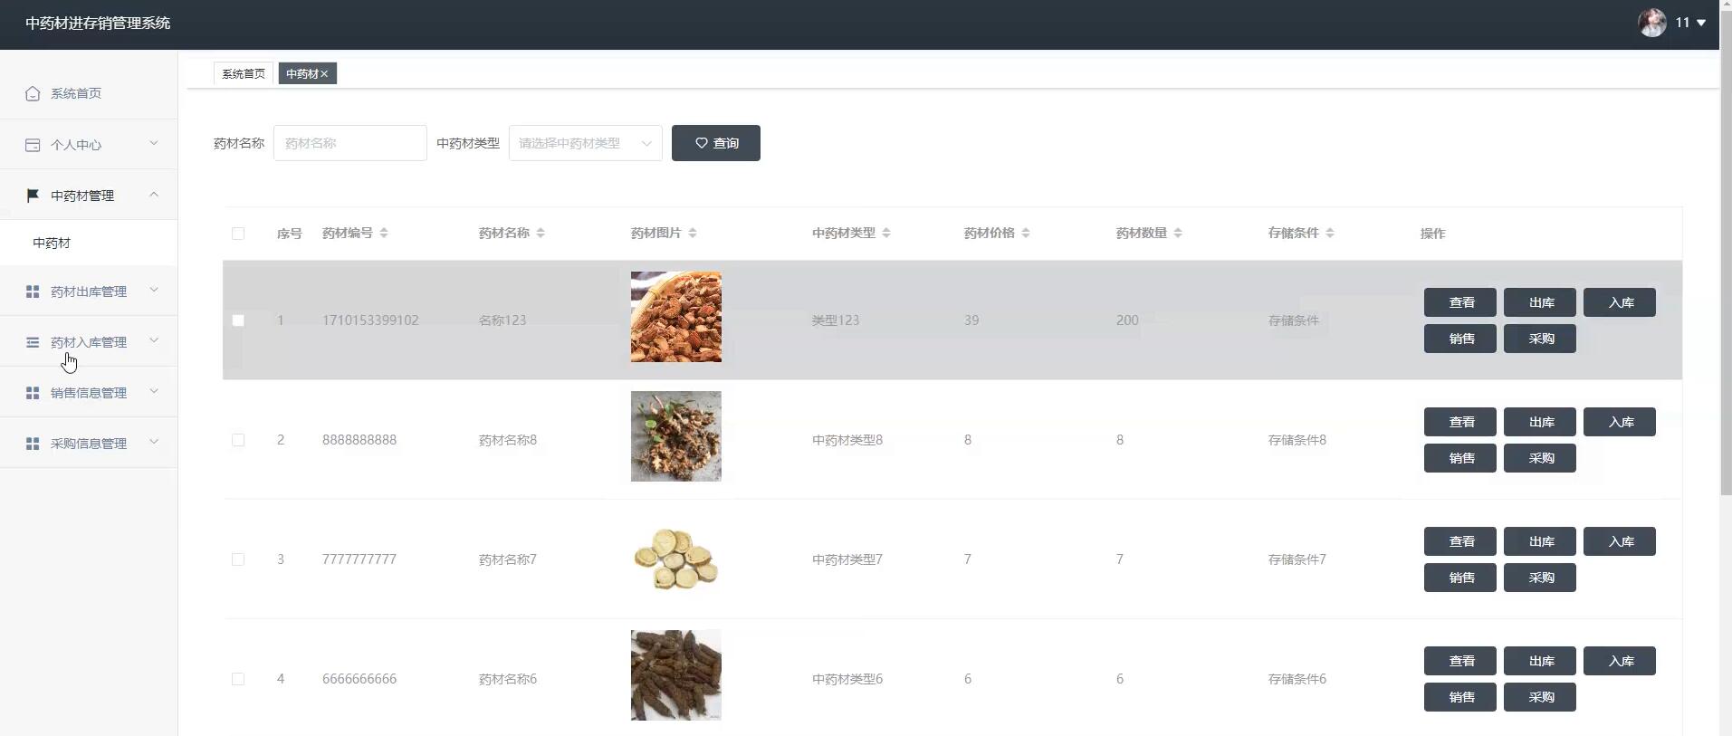
Task: Click the 查询 search button
Action: point(716,143)
